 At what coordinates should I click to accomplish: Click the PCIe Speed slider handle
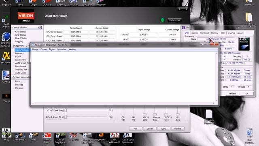66,117
